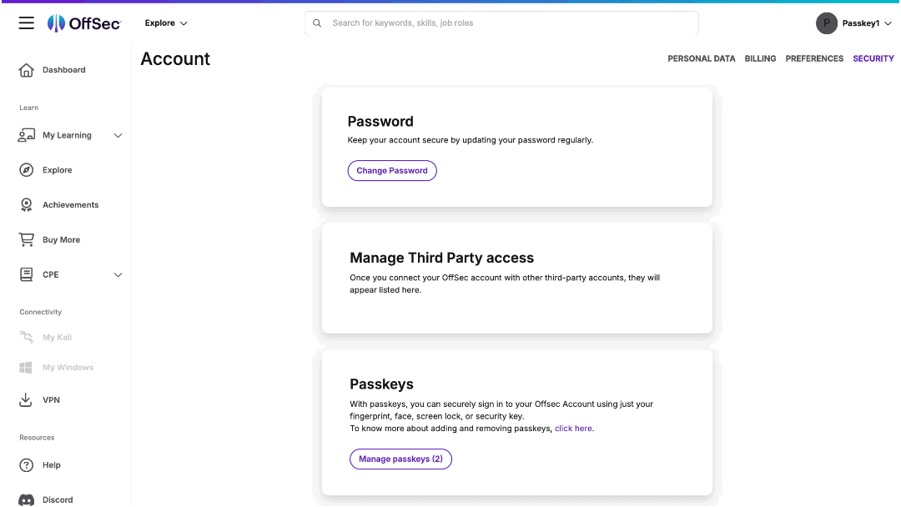Select the Security tab
901x507 pixels.
(873, 58)
